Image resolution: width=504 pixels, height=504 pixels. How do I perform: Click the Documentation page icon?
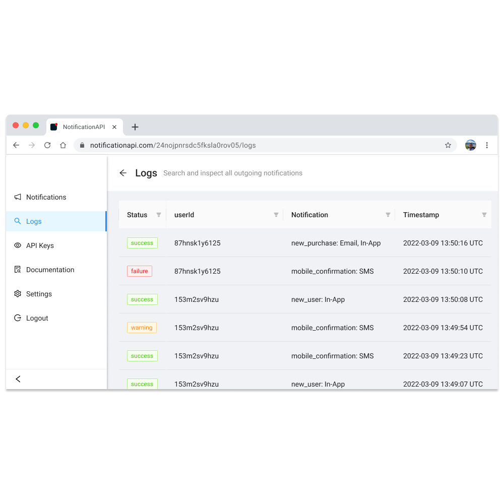[x=17, y=269]
